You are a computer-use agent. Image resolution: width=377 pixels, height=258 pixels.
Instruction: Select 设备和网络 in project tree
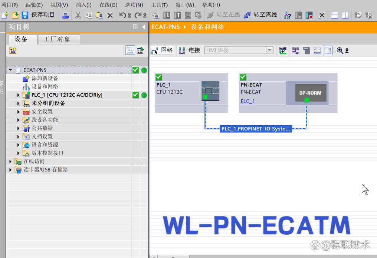coord(45,86)
